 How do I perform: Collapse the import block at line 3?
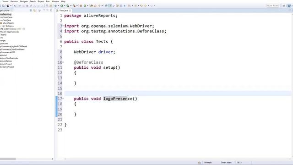click(63, 26)
